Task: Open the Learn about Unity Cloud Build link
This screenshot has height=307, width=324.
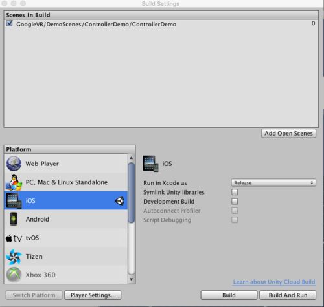Action: [x=274, y=282]
